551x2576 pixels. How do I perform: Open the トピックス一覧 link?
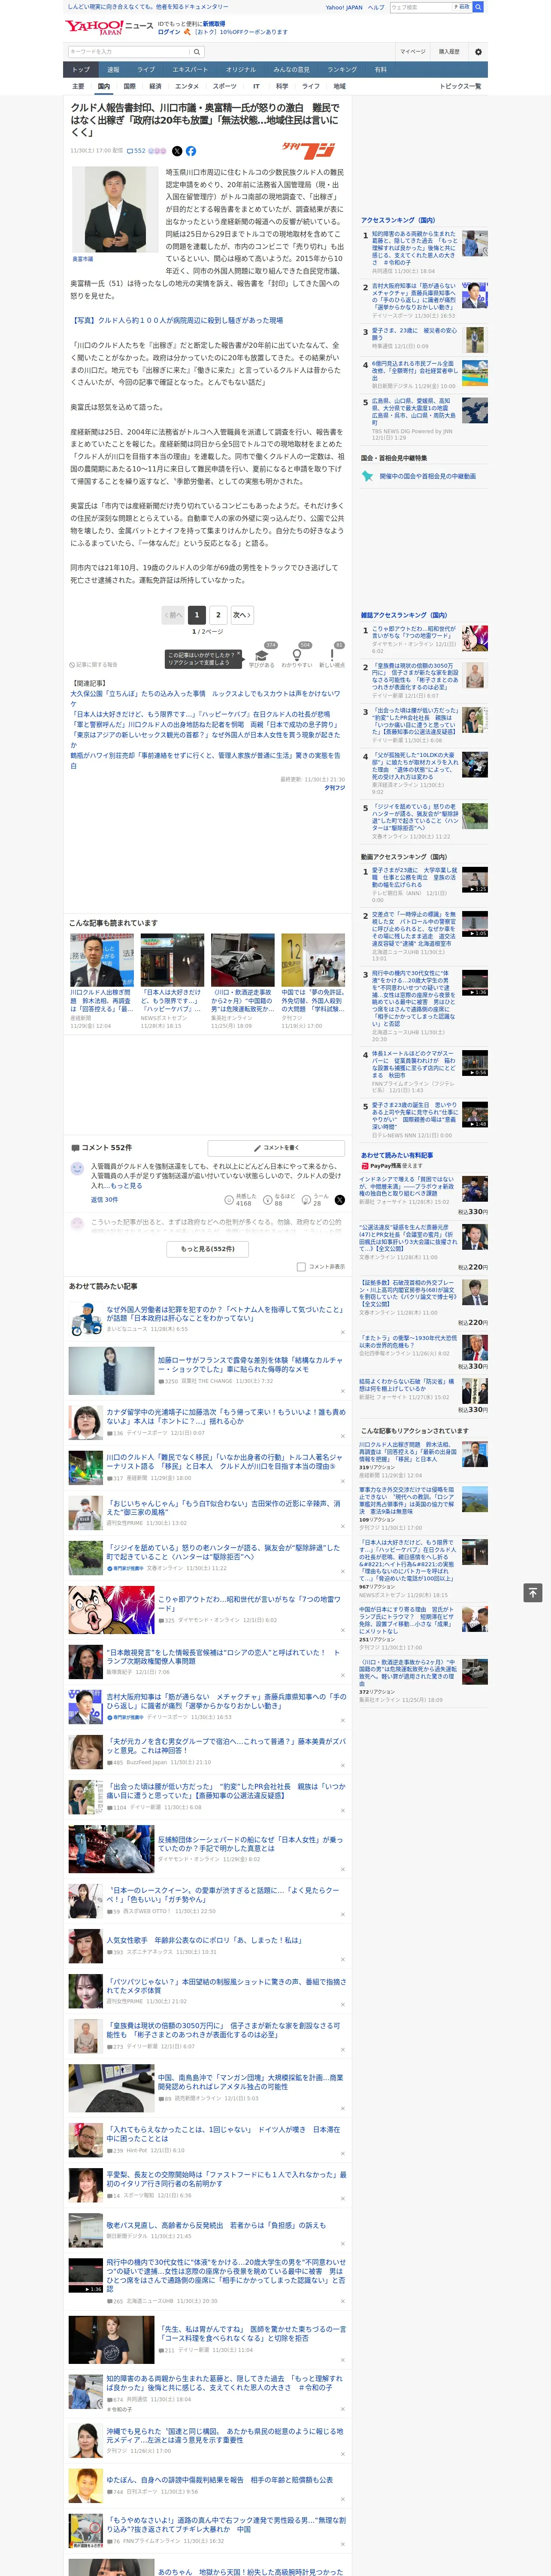pos(460,86)
